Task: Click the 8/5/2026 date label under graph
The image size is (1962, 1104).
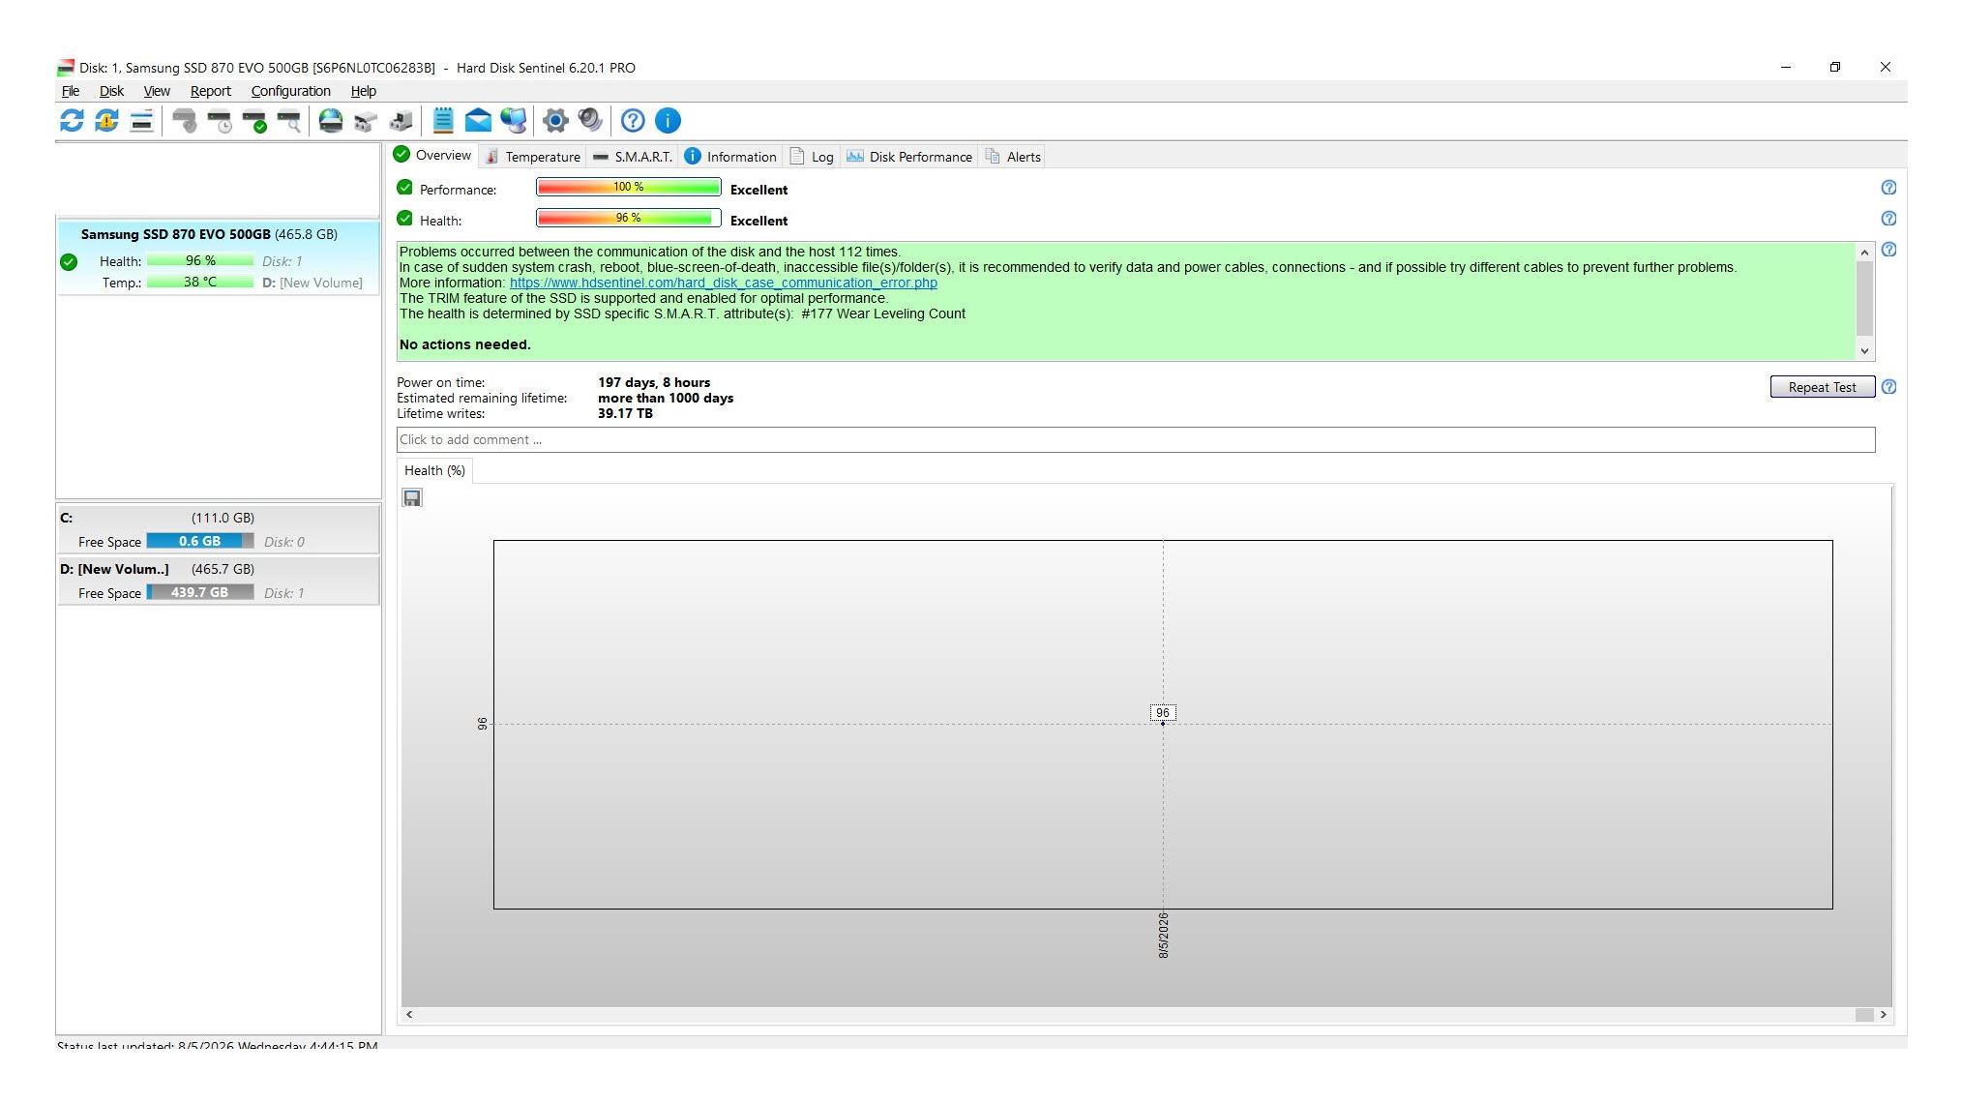Action: (1163, 935)
